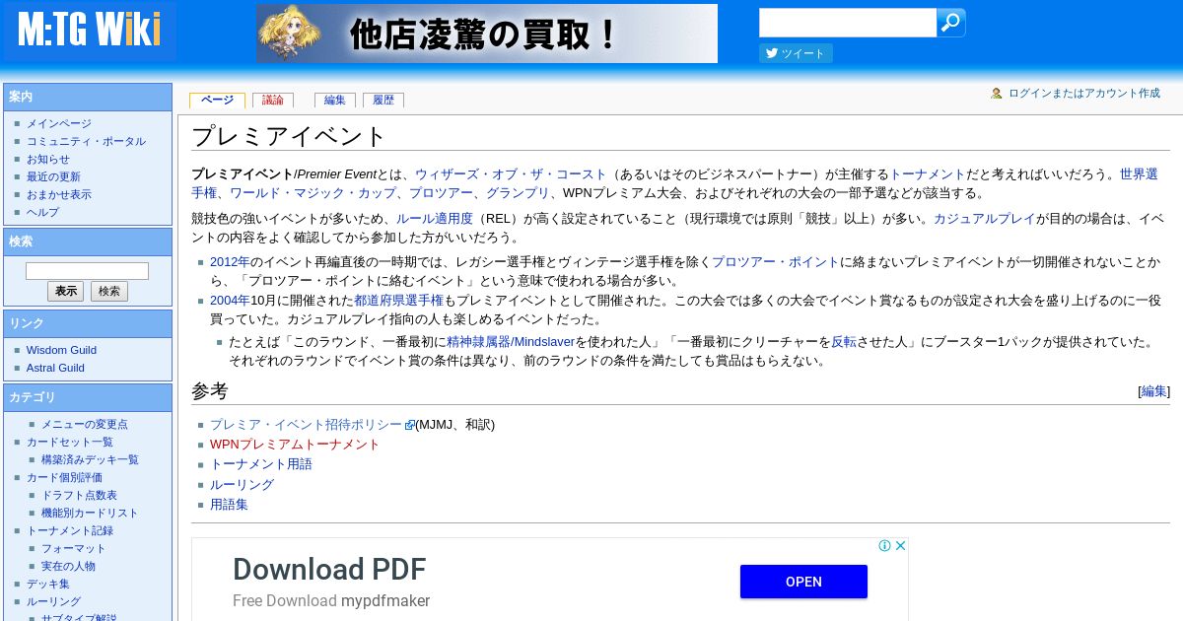Click the magnifier search button in header
Screen dimensions: 1183x621
point(950,23)
